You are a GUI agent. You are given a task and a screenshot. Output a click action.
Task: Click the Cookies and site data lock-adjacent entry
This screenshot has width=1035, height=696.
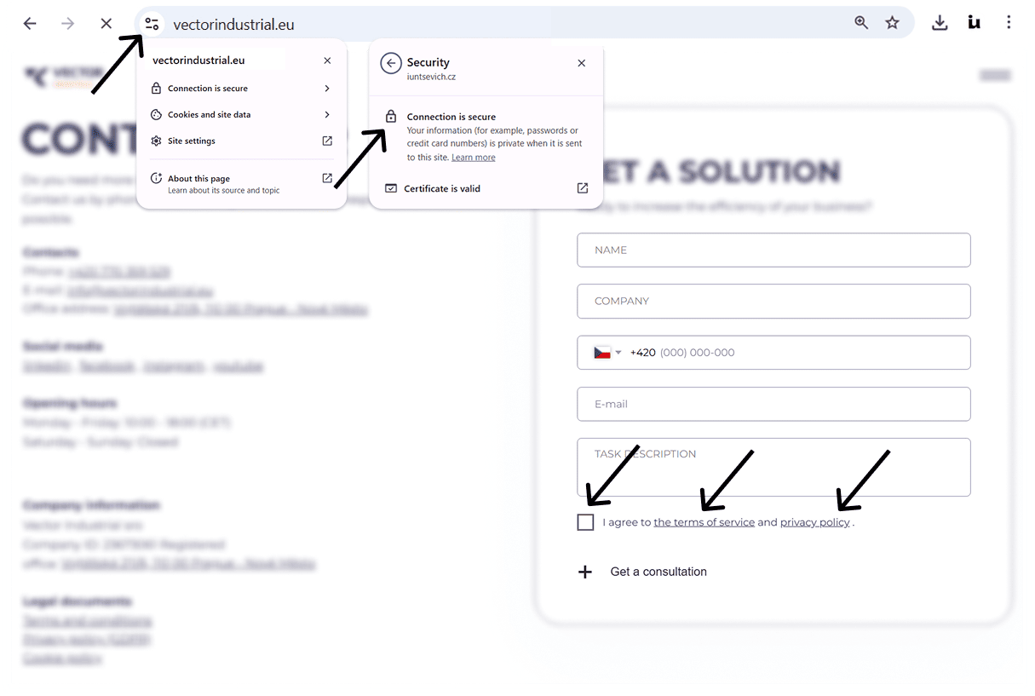pyautogui.click(x=208, y=114)
